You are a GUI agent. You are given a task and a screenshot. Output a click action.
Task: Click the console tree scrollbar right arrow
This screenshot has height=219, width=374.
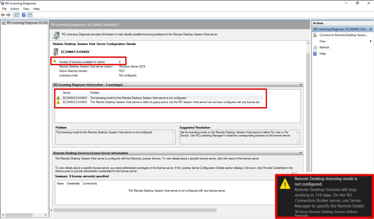[x=46, y=215]
